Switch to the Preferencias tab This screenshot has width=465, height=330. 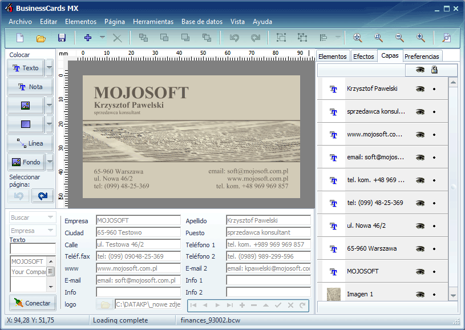click(x=422, y=57)
